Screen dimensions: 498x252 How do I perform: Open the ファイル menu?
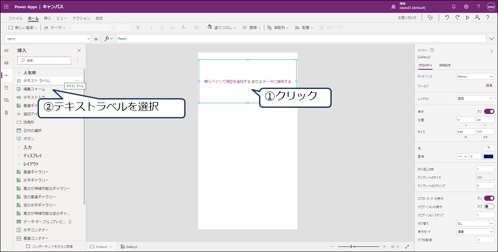[15, 18]
